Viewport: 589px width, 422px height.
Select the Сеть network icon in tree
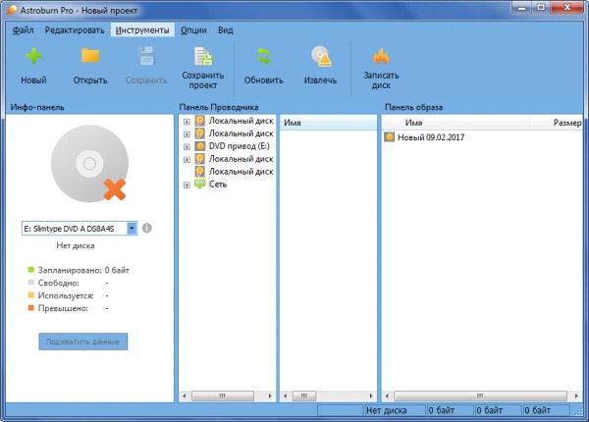tap(200, 184)
